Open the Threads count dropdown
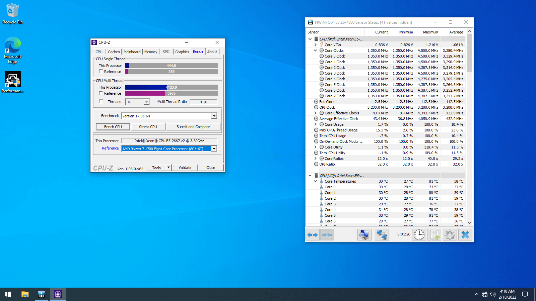 point(146,102)
